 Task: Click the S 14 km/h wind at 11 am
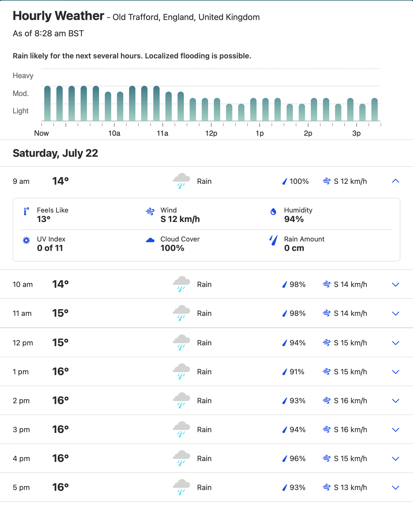click(350, 313)
